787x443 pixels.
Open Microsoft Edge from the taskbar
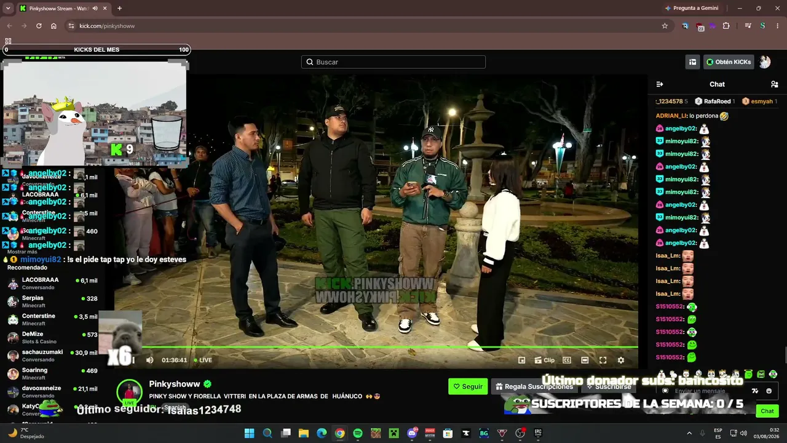(322, 433)
